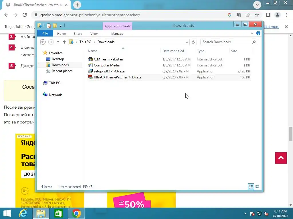The width and height of the screenshot is (293, 219).
Task: Open a new Chrome tab
Action: 77,5
